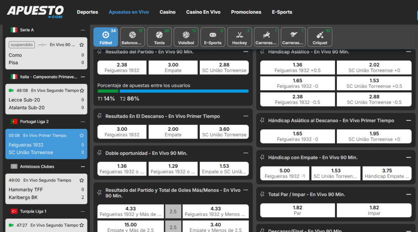Bet 1.29 in Doble oportunidad
The width and height of the screenshot is (418, 232).
coord(173,169)
